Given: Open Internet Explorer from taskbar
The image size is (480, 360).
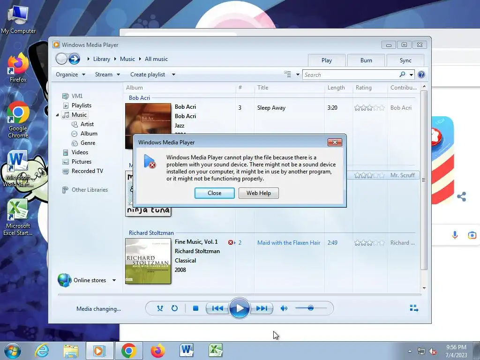Looking at the screenshot, I should click(42, 351).
